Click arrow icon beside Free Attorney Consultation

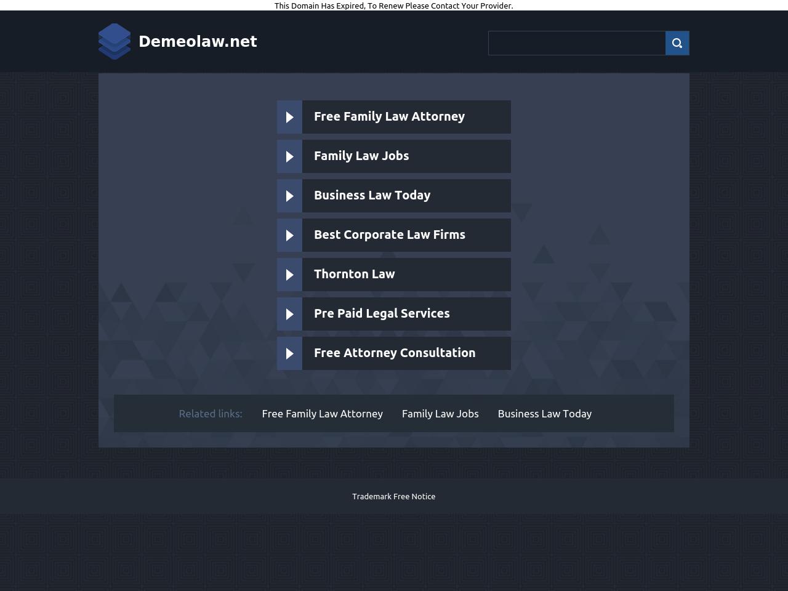click(289, 353)
